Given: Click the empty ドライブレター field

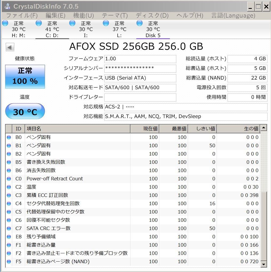Looking at the screenshot, I should pos(140,98).
